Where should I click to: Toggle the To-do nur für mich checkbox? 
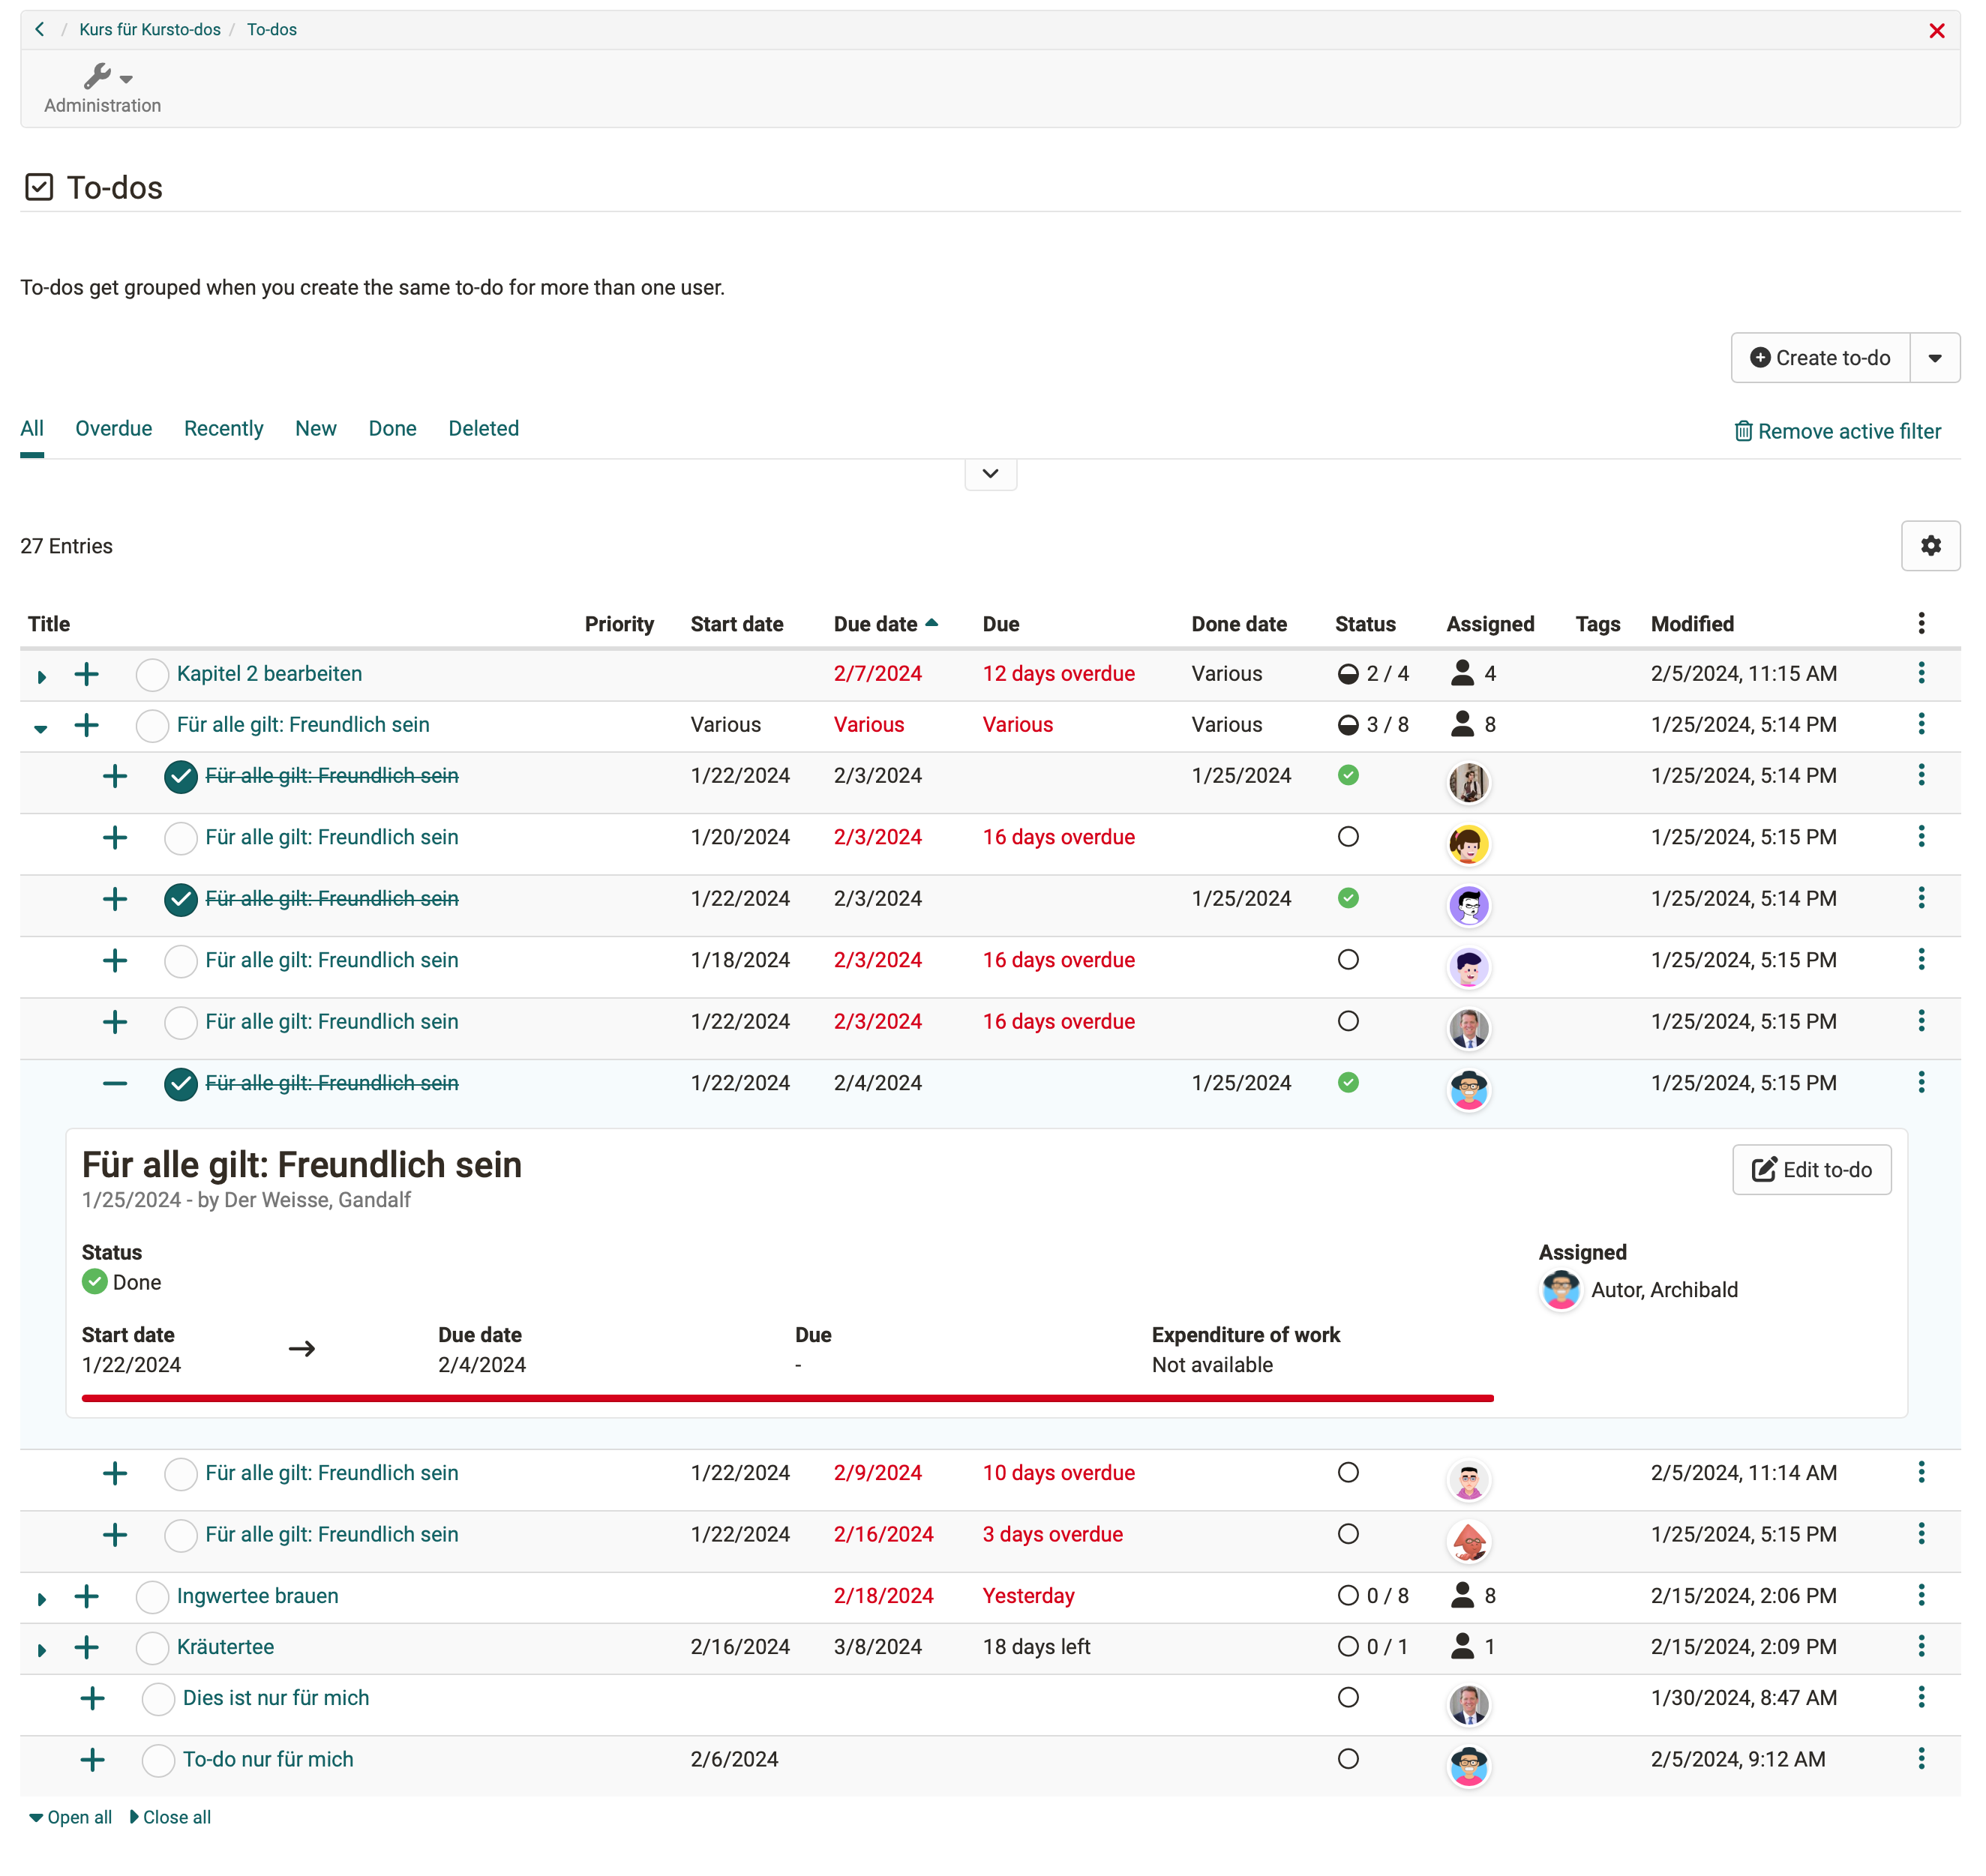click(x=158, y=1760)
